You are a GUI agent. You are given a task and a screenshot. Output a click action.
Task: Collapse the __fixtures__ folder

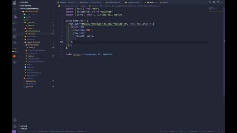pyautogui.click(x=31, y=23)
